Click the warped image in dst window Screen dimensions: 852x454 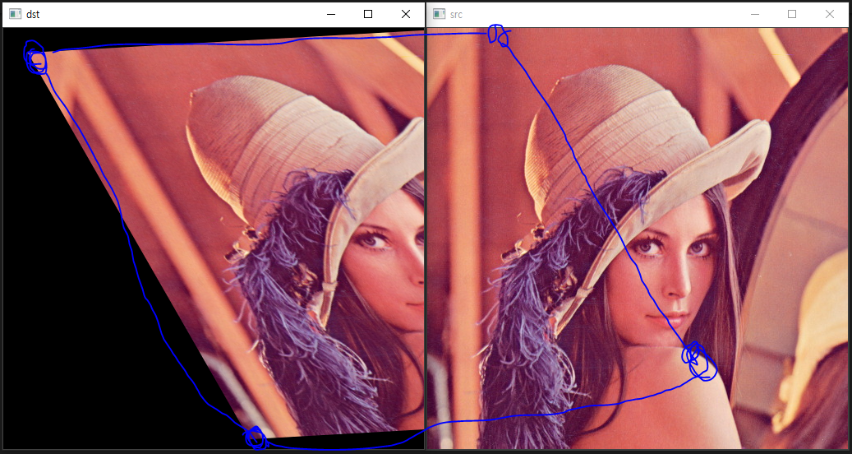pos(214,239)
